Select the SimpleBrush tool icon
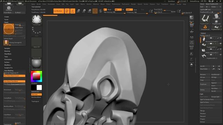Screen dimensions: 223x125 (205, 27)
